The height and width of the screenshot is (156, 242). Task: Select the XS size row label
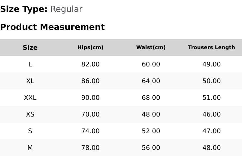30,114
